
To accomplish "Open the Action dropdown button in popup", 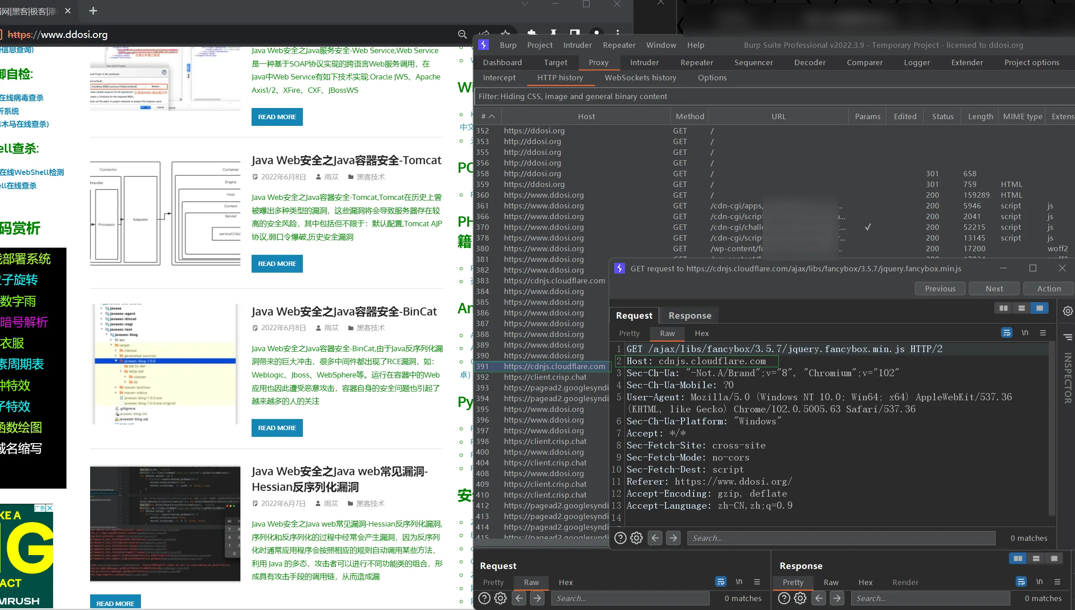I will (1049, 289).
